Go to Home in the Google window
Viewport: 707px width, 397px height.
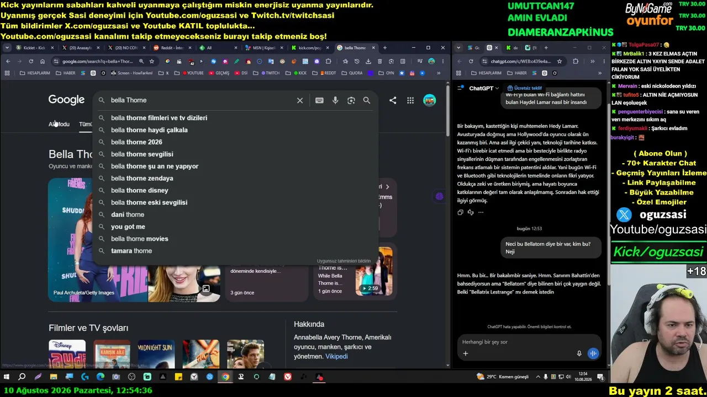tap(42, 61)
